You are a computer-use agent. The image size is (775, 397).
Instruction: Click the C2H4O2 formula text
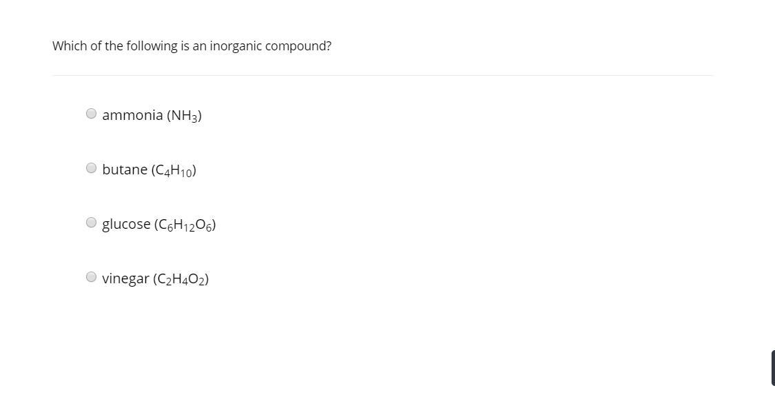(x=181, y=279)
